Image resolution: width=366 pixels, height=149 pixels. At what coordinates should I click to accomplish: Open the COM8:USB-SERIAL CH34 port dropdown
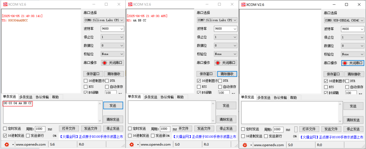click(x=344, y=21)
